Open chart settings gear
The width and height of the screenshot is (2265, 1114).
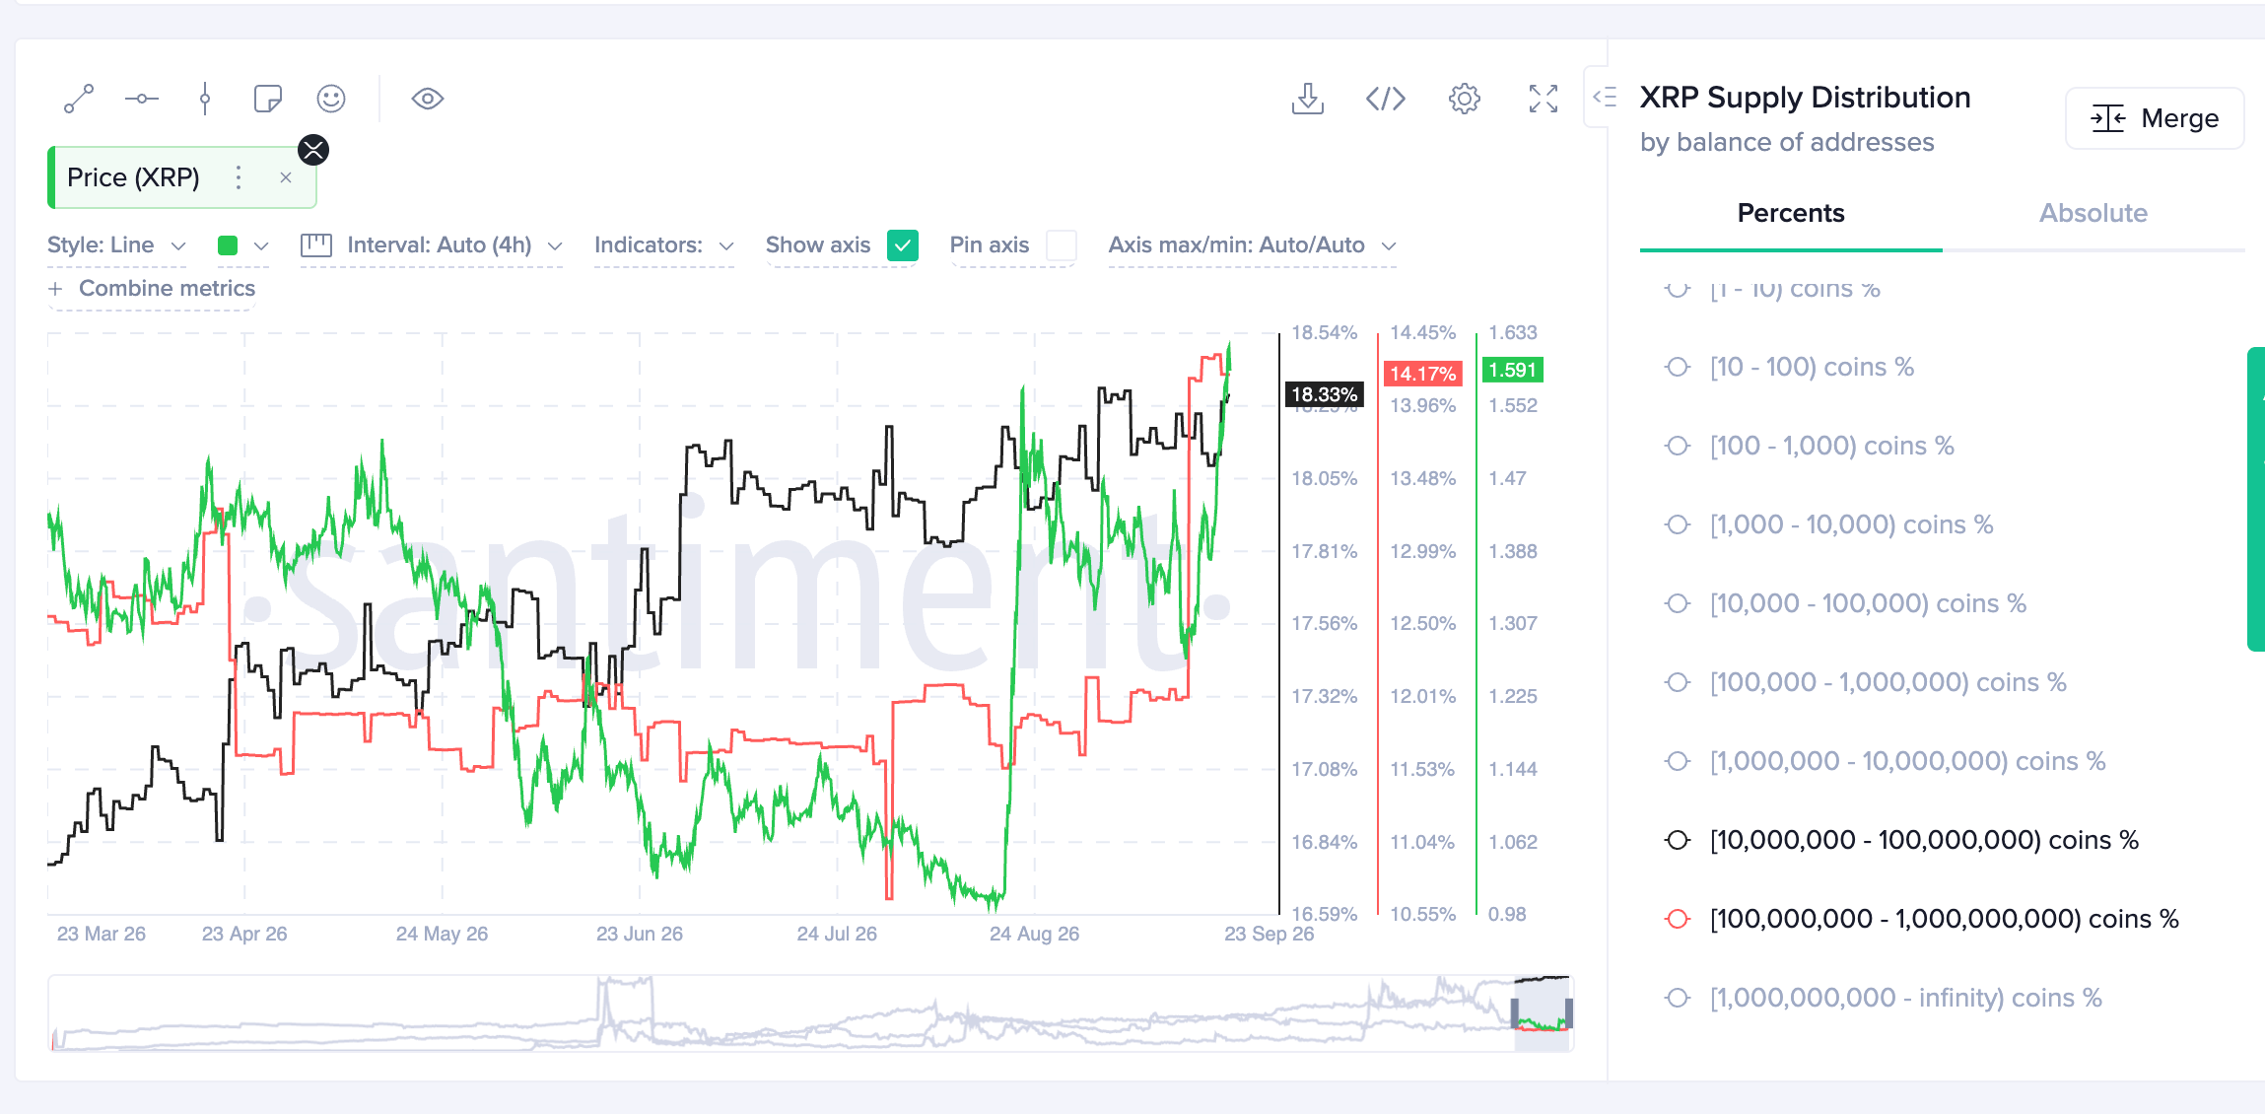[1465, 99]
